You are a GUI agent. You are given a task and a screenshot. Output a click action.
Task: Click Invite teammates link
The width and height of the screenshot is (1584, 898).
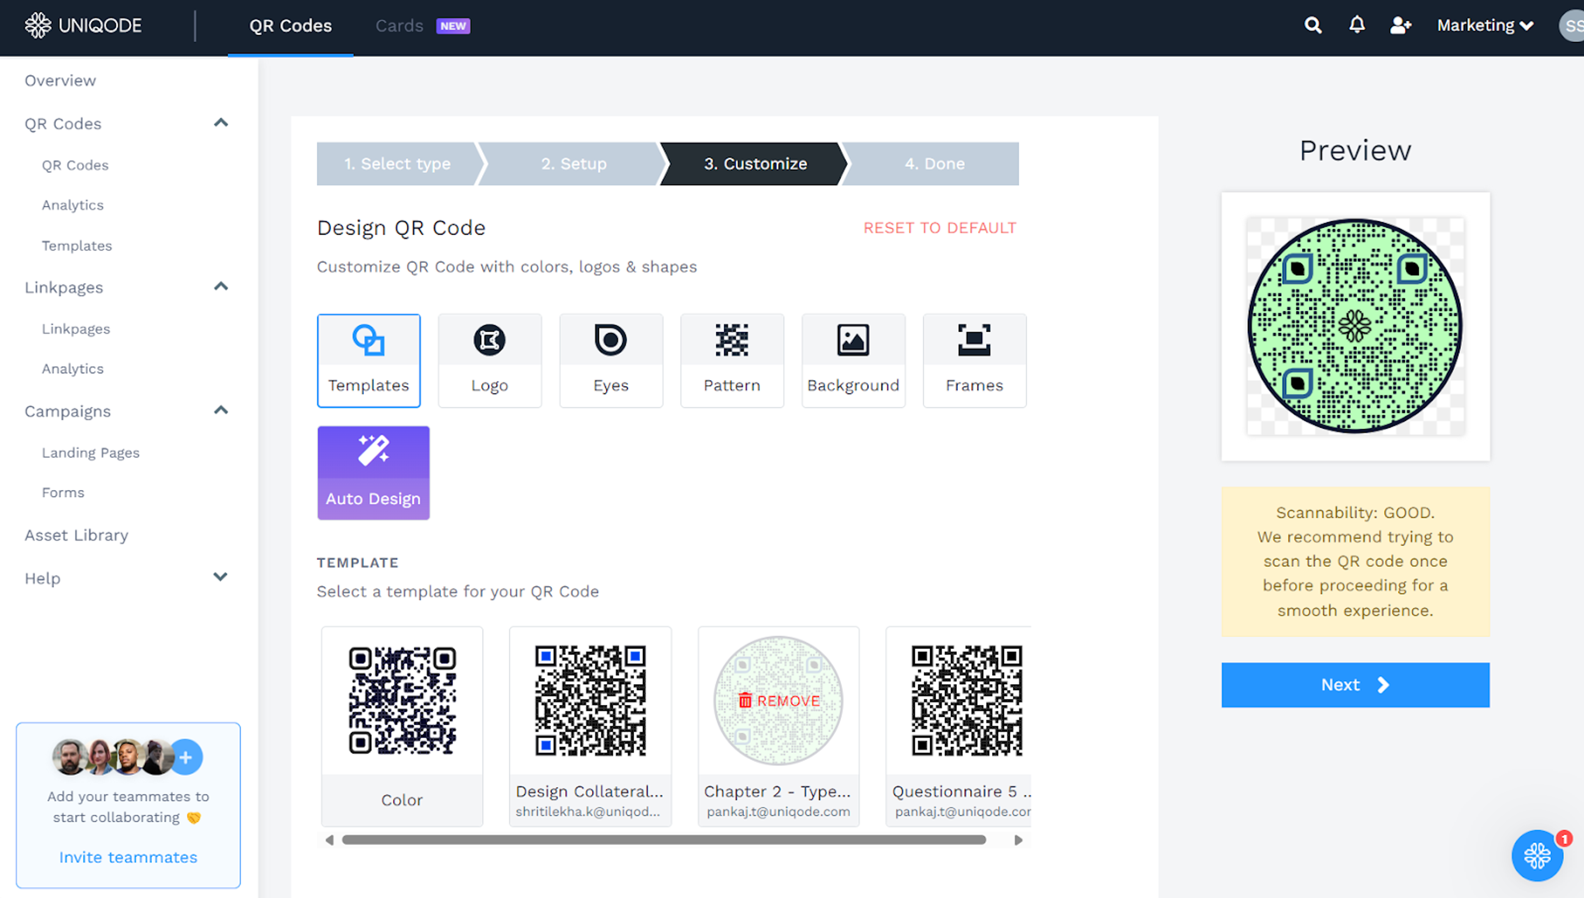[x=128, y=857]
